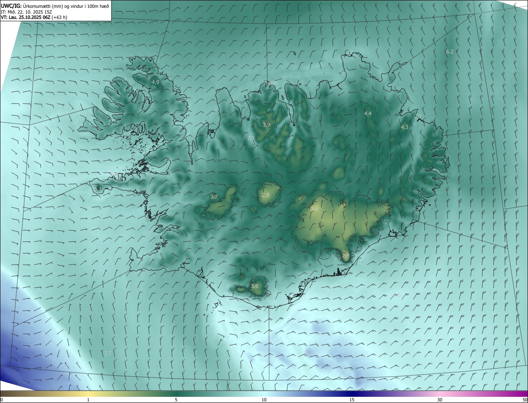Image resolution: width=528 pixels, height=403 pixels.
Task: Click the 4.9 value in the Westfjords
Action: (x=156, y=82)
